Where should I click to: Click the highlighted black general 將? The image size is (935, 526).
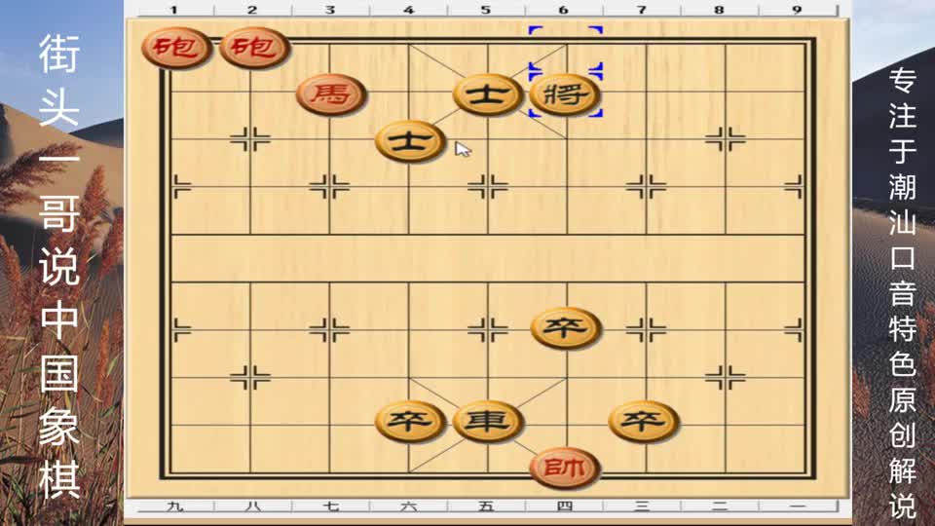click(565, 94)
